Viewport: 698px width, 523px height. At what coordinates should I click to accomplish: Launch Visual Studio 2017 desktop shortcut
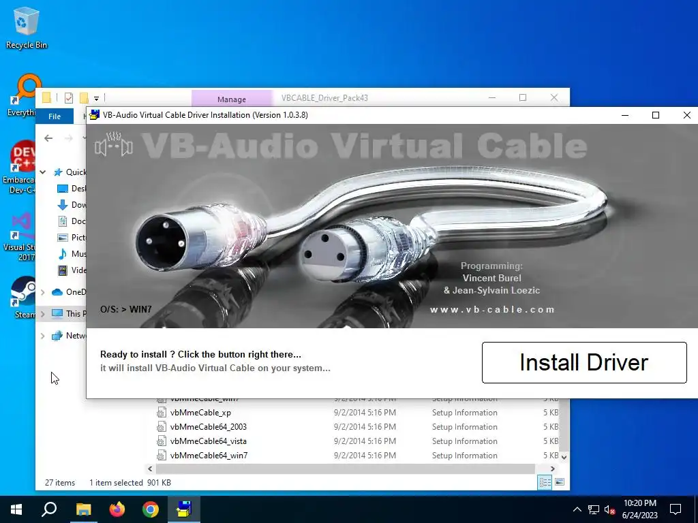coord(18,236)
